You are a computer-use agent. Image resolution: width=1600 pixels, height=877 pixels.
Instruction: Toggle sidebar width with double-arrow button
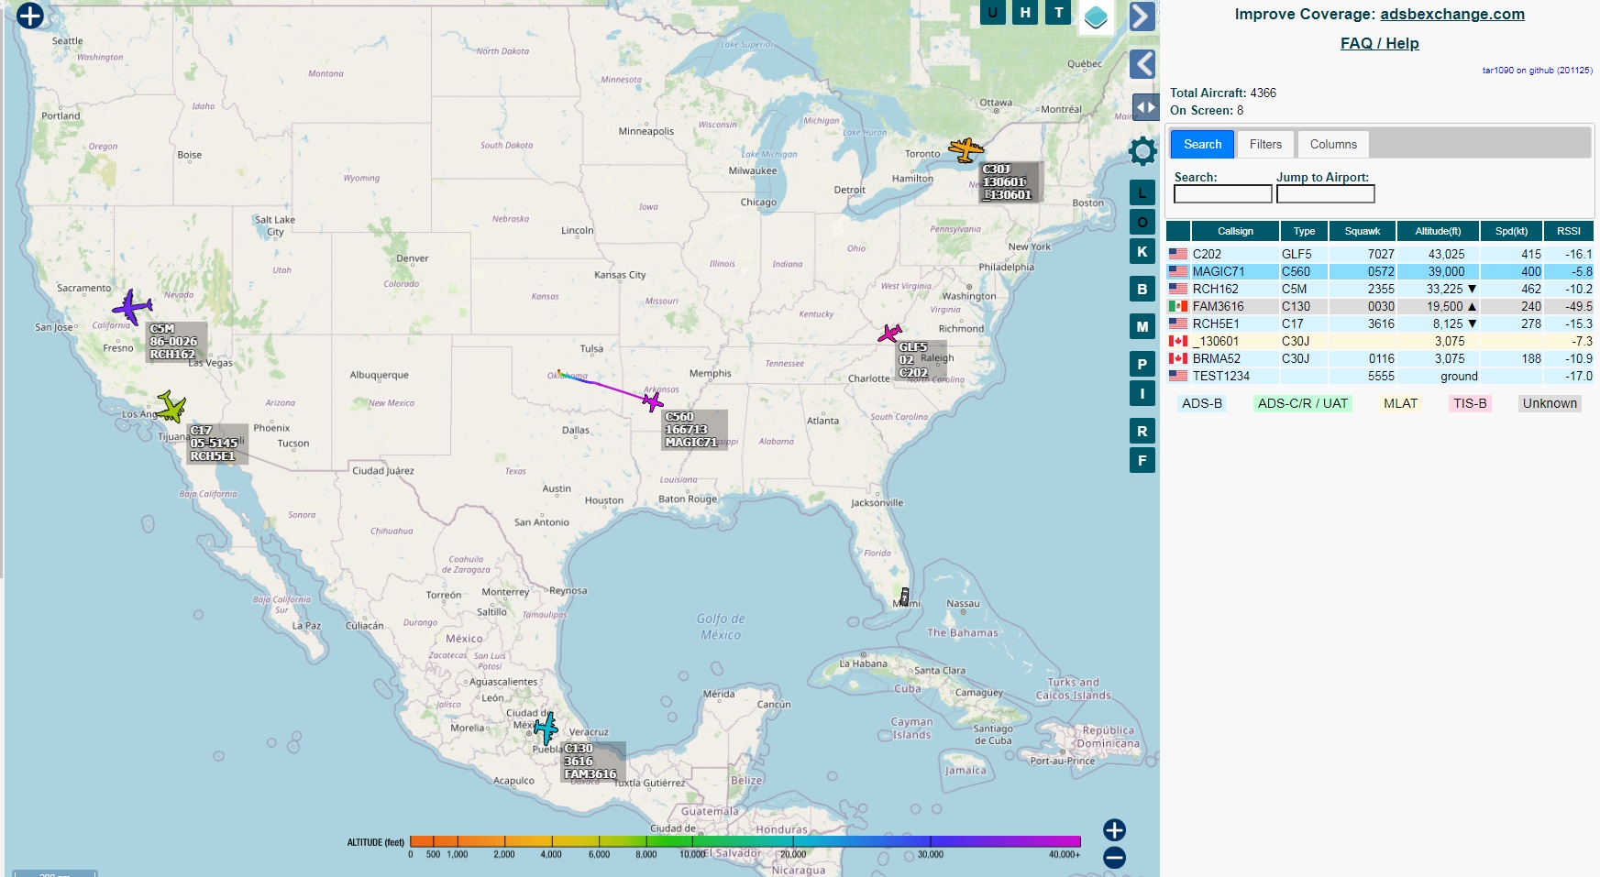tap(1145, 107)
